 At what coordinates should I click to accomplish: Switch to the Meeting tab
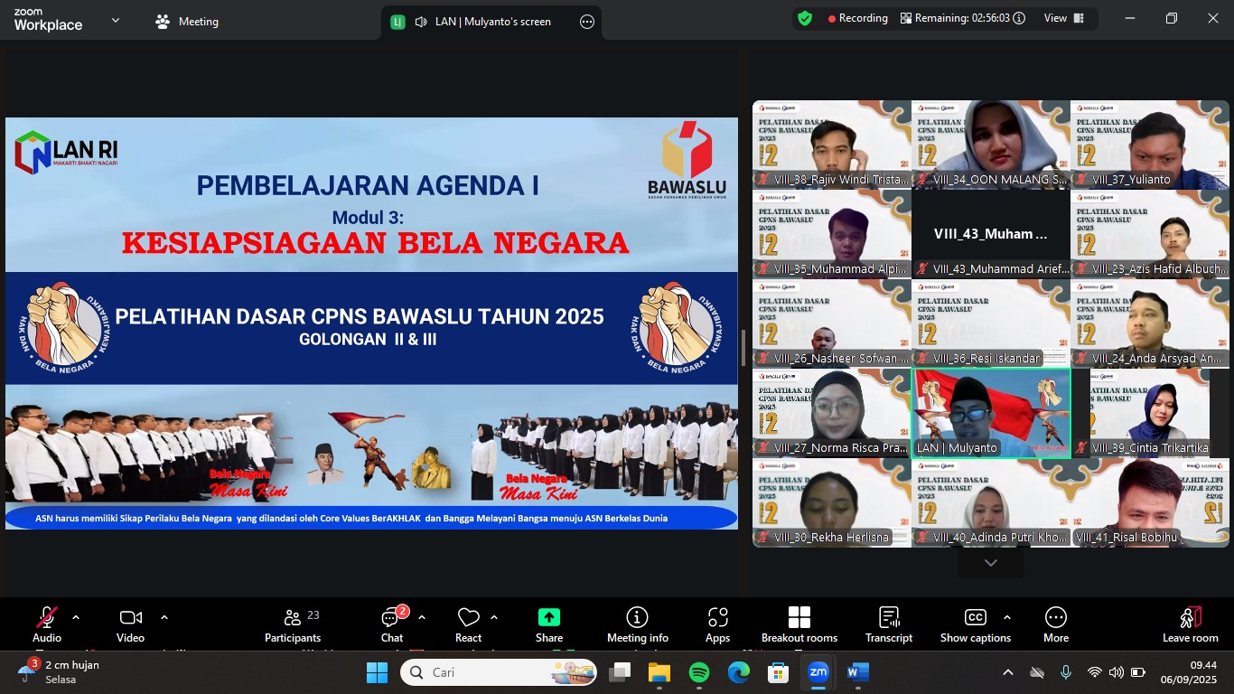click(188, 22)
